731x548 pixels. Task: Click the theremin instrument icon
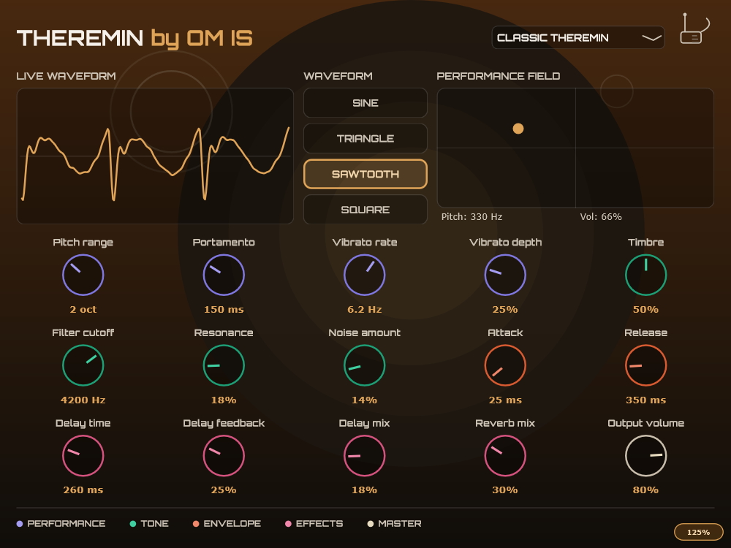click(694, 29)
